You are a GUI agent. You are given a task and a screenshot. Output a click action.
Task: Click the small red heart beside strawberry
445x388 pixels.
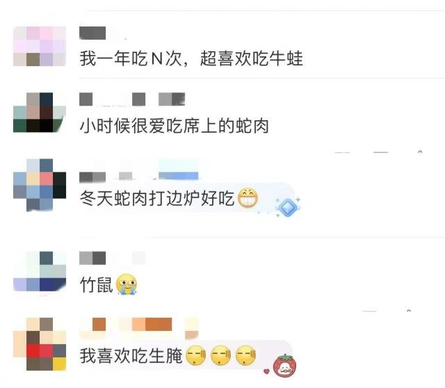click(266, 371)
